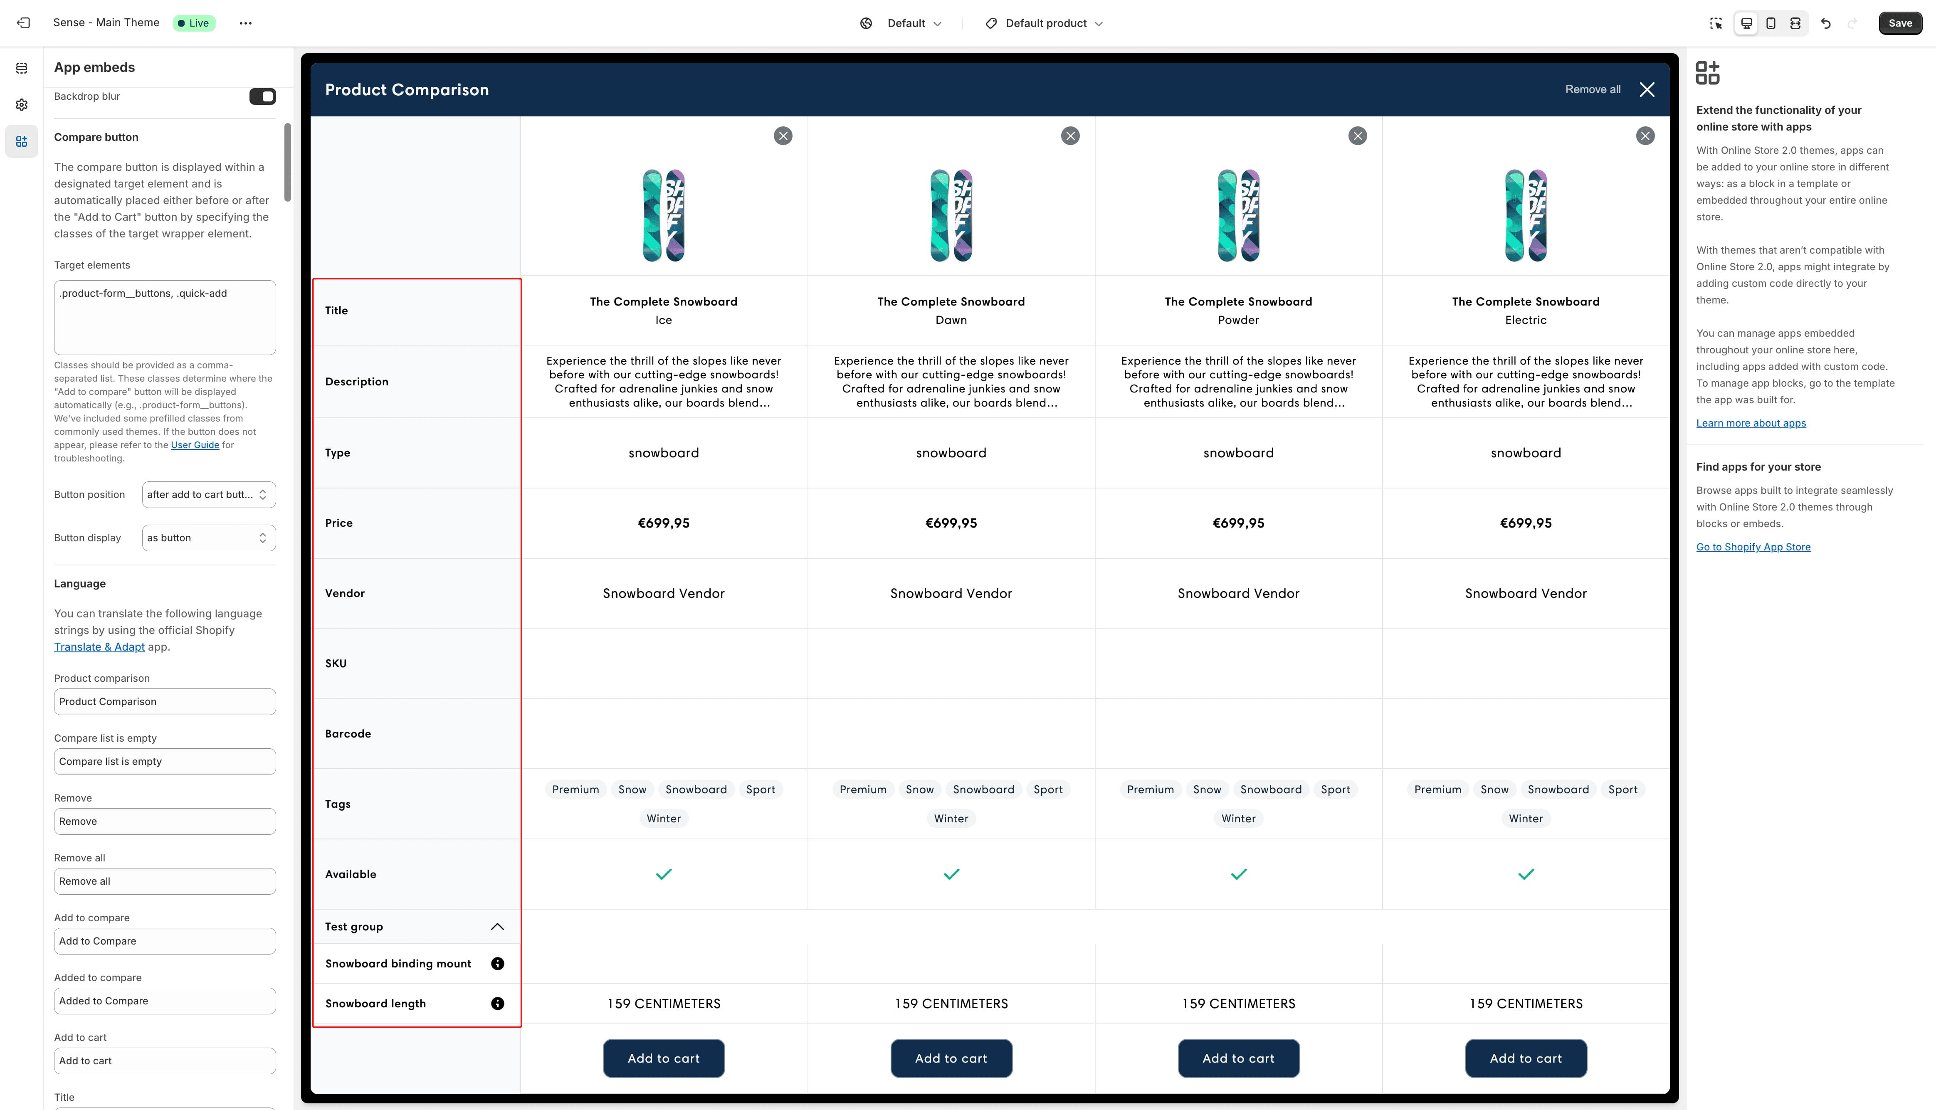Collapse the Test group section
Image resolution: width=1936 pixels, height=1110 pixels.
coord(499,926)
